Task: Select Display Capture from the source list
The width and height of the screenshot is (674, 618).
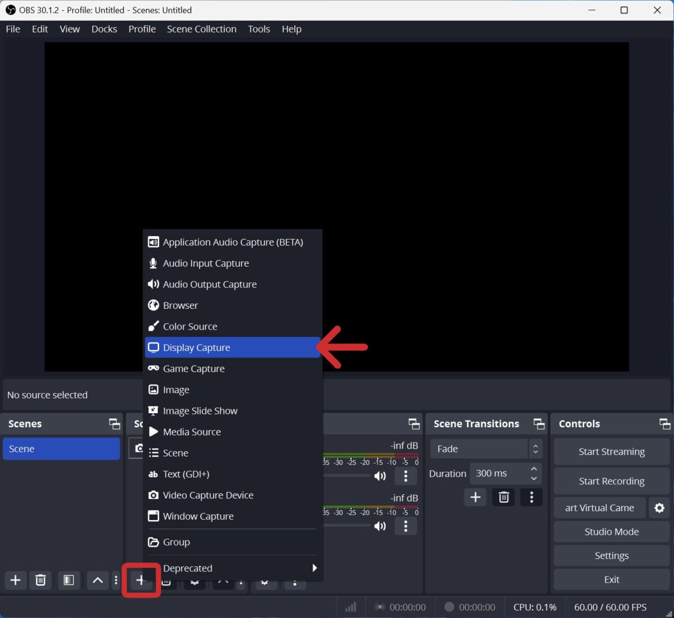Action: 197,347
